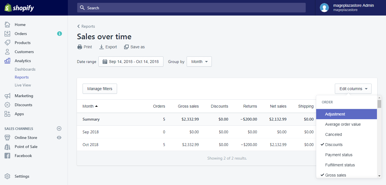Image resolution: width=386 pixels, height=185 pixels.
Task: Click the Home house icon
Action: [x=7, y=25]
